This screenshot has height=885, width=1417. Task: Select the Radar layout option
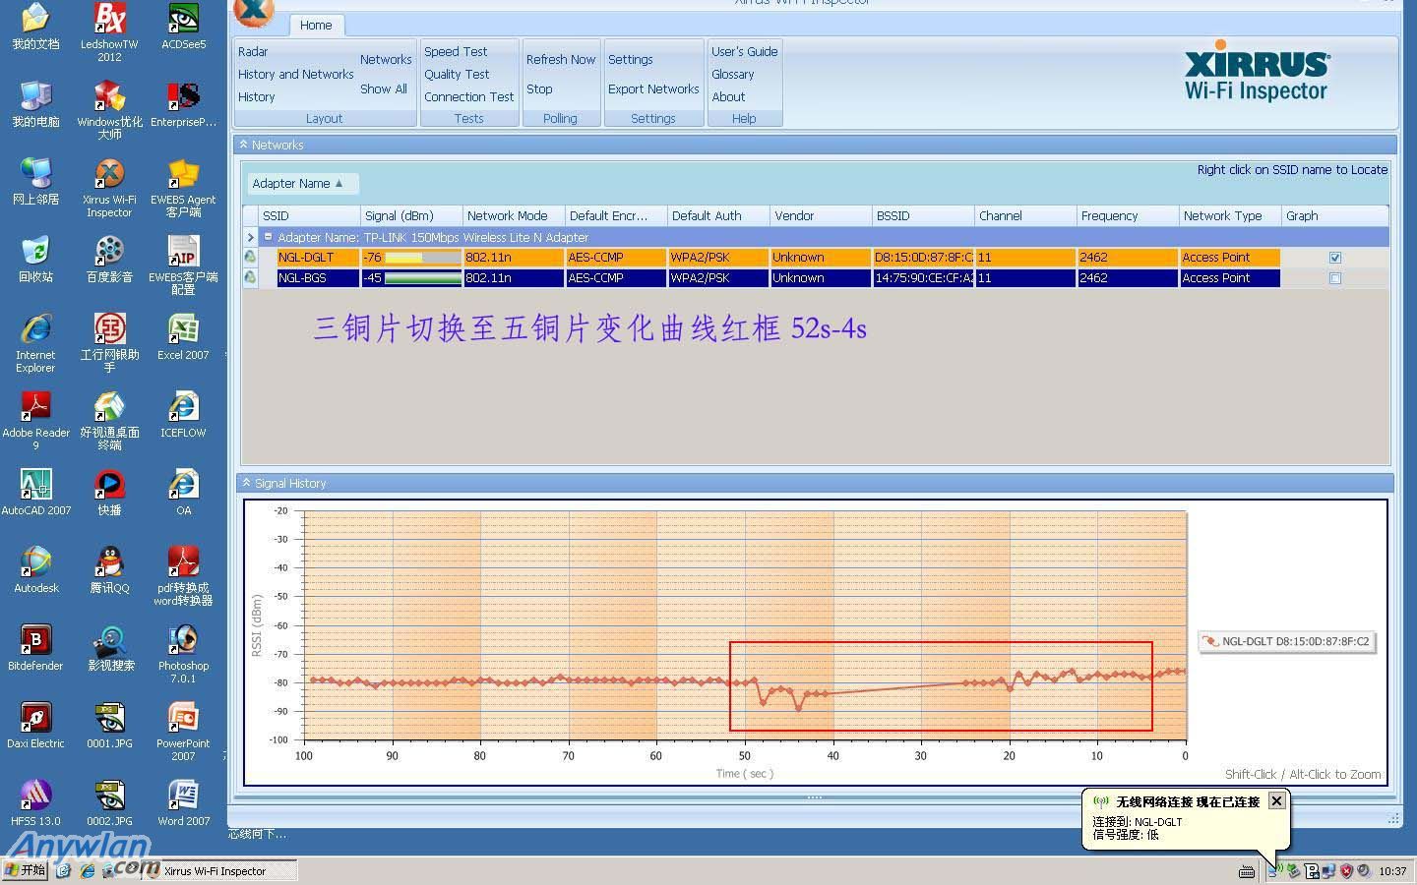[253, 51]
